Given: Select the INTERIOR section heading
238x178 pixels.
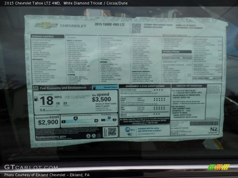Looking at the screenshot, I should 104,62.
